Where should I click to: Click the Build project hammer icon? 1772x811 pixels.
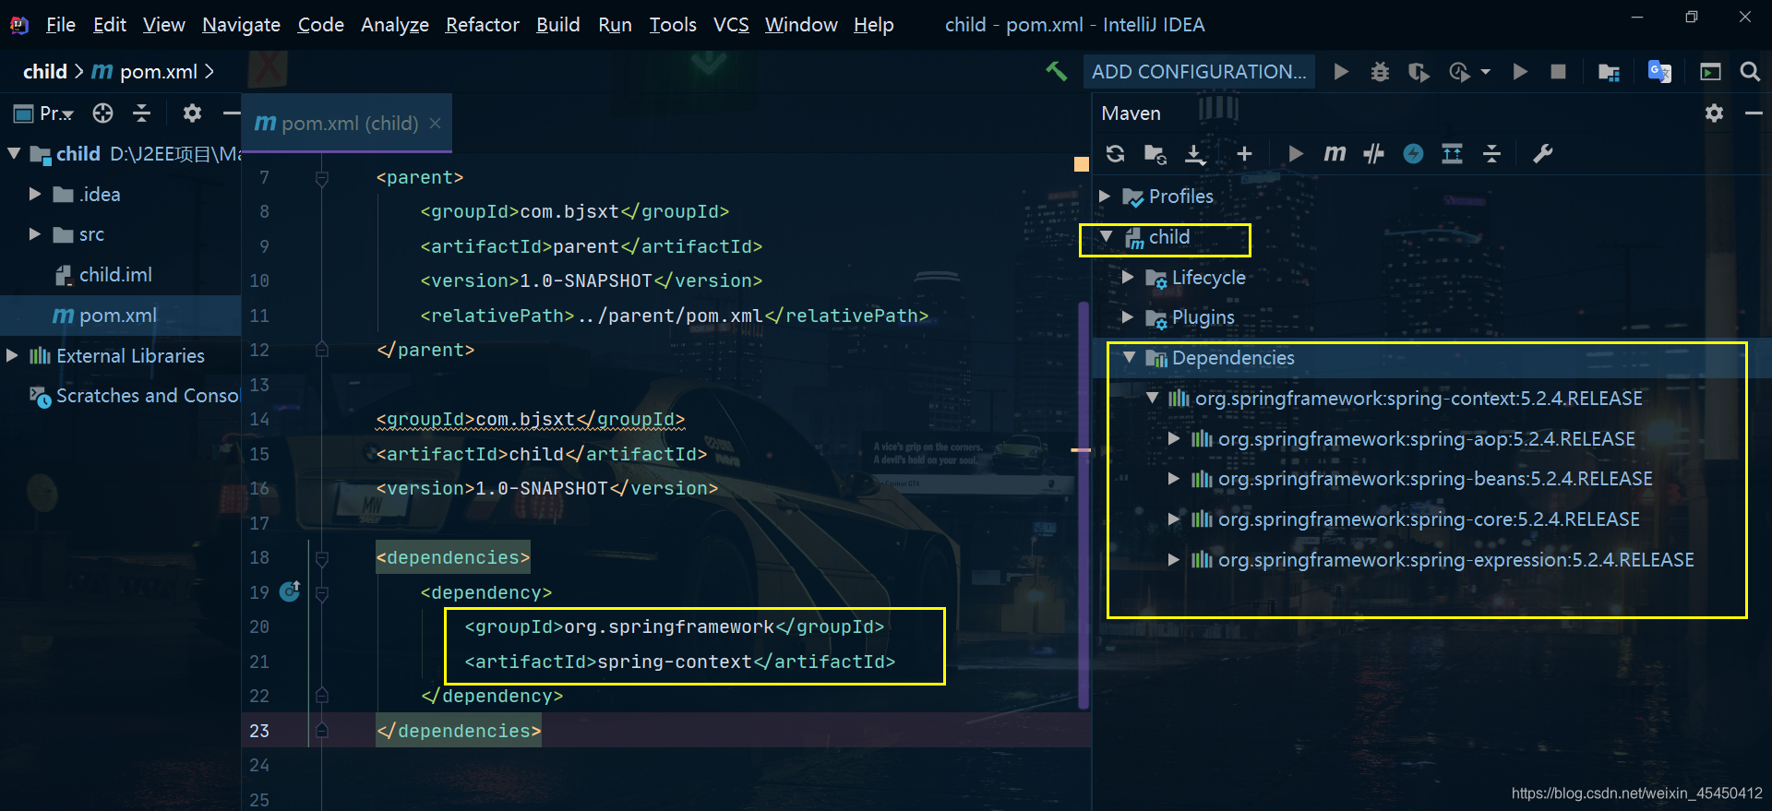pyautogui.click(x=1056, y=71)
